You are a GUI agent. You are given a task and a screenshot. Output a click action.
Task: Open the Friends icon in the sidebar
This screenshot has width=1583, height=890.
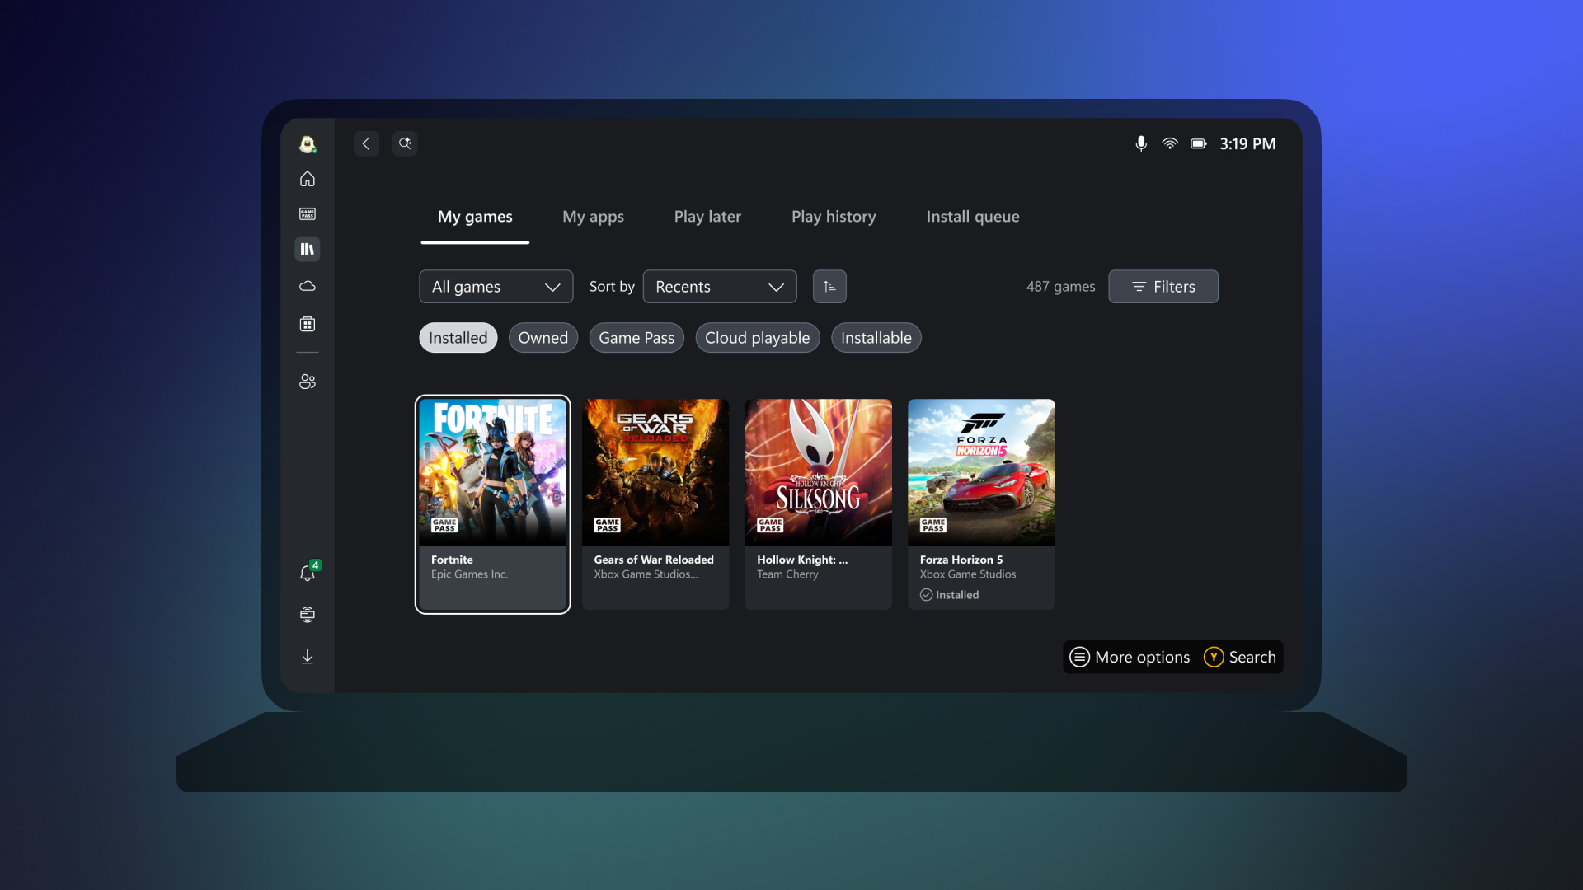(307, 381)
